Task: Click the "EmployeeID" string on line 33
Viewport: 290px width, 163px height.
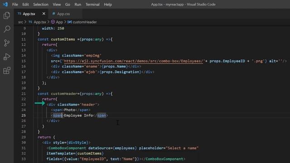Action: (x=92, y=159)
